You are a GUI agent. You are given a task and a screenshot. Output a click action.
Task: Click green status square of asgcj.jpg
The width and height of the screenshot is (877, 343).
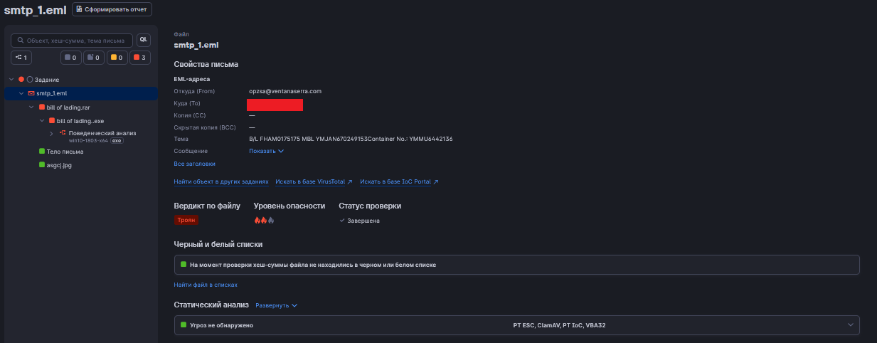[42, 165]
